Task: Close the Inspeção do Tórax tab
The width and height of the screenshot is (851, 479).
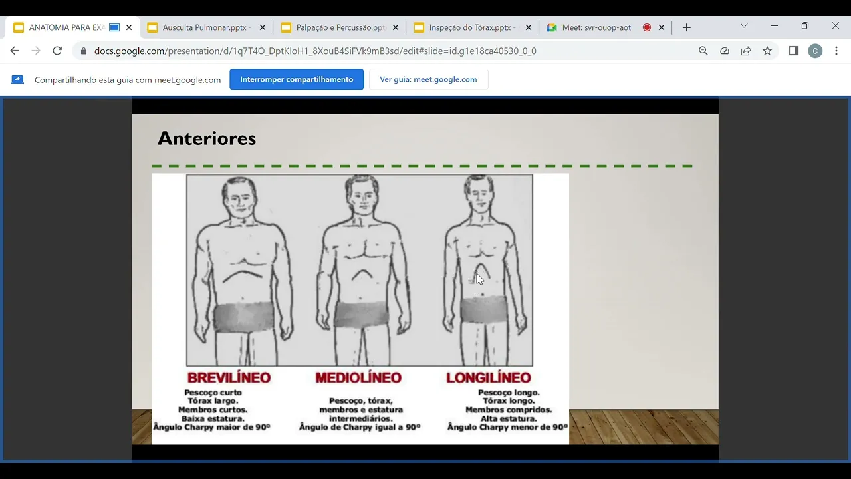Action: tap(528, 27)
